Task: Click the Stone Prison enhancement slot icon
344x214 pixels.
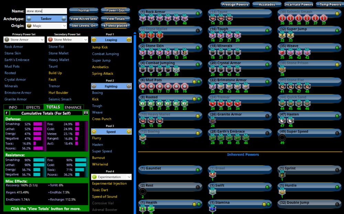Action: pyautogui.click(x=282, y=69)
